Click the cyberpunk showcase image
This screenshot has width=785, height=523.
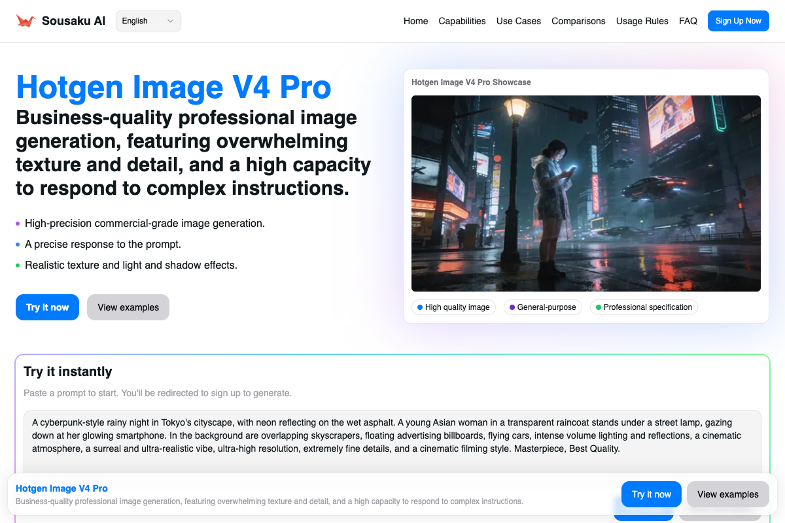point(585,193)
